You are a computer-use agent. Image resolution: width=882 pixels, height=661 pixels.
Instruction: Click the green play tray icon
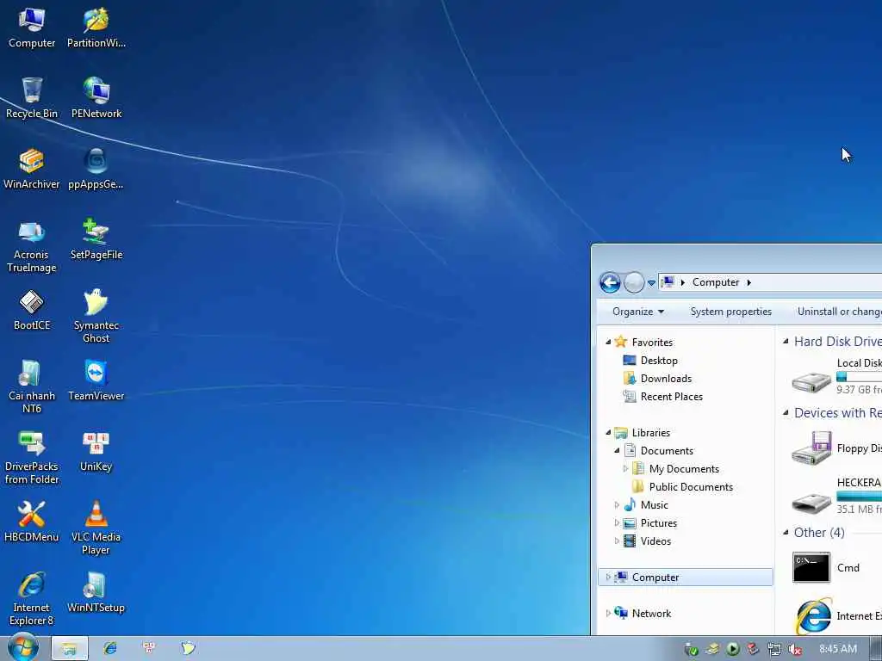click(732, 649)
